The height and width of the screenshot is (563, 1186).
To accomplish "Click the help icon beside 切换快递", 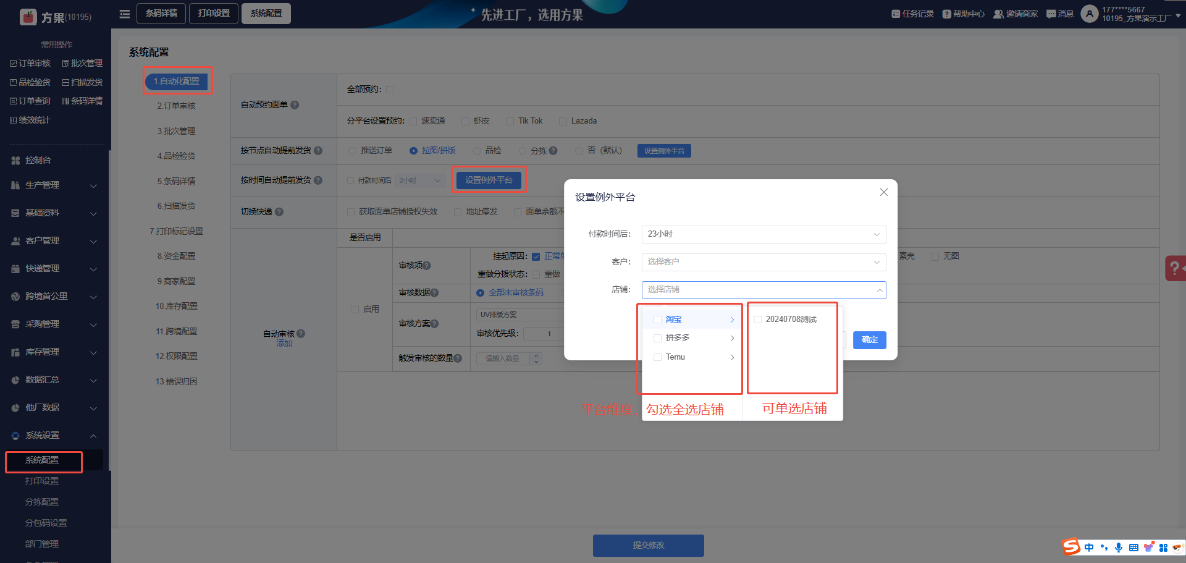I will (279, 212).
